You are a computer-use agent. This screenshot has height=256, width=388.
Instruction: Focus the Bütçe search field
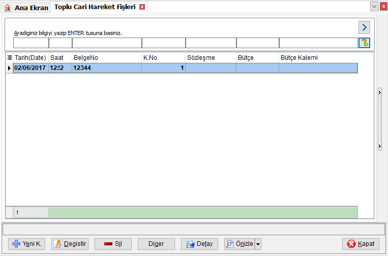click(x=258, y=43)
